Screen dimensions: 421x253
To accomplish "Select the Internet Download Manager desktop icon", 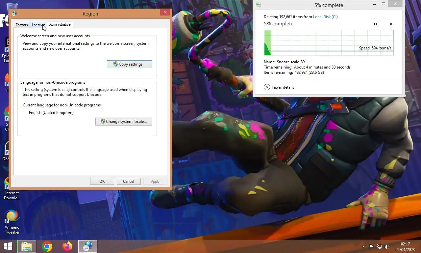I will tap(12, 189).
